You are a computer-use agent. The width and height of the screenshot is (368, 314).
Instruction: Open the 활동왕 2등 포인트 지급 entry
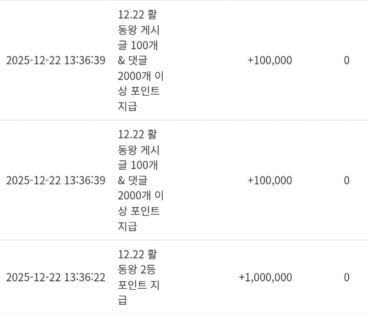[x=139, y=278]
